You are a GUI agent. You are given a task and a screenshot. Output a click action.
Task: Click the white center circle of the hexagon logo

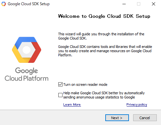point(27,50)
